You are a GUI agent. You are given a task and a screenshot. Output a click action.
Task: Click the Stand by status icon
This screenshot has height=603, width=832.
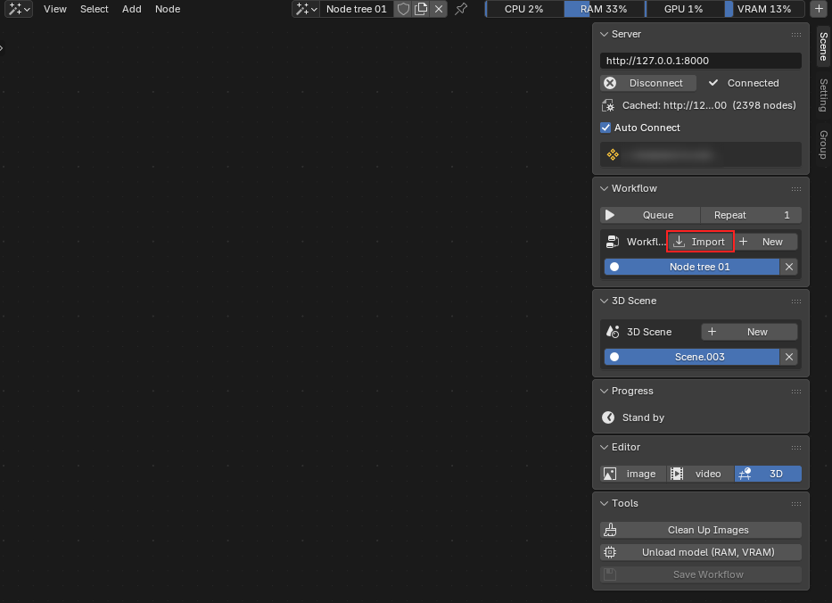tap(608, 417)
